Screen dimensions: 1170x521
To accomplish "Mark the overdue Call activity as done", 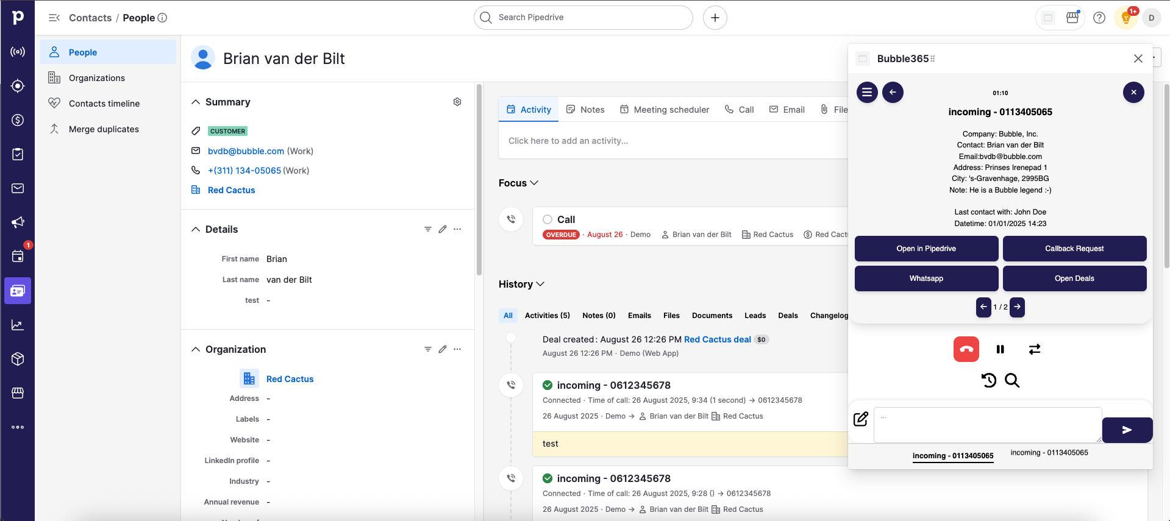I will coord(548,219).
